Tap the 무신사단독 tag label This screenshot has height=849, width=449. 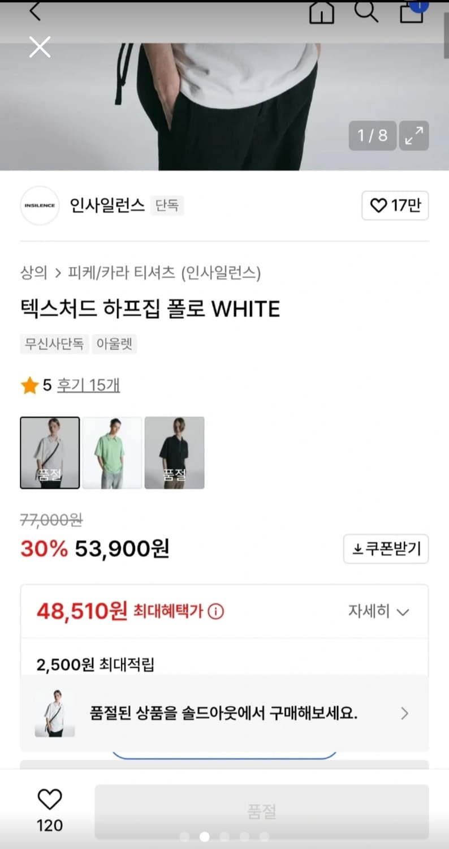tap(54, 344)
